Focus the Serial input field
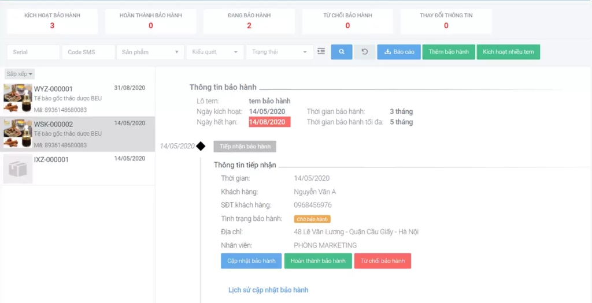Viewport: 592px width, 303px height. click(x=33, y=52)
